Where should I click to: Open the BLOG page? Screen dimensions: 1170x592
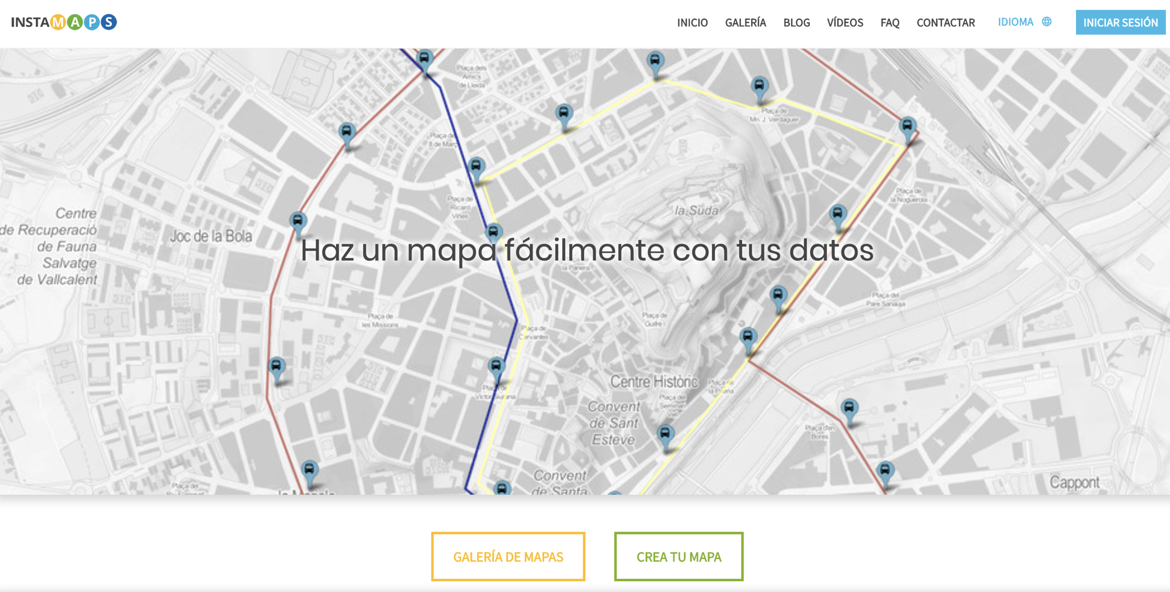[x=796, y=22]
